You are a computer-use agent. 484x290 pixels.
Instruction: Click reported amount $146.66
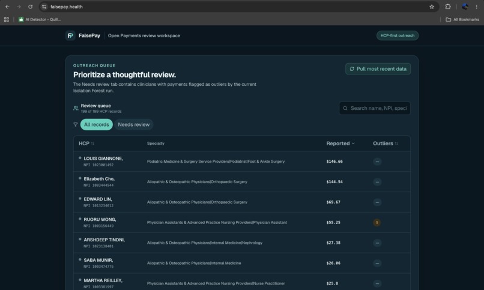tap(334, 162)
